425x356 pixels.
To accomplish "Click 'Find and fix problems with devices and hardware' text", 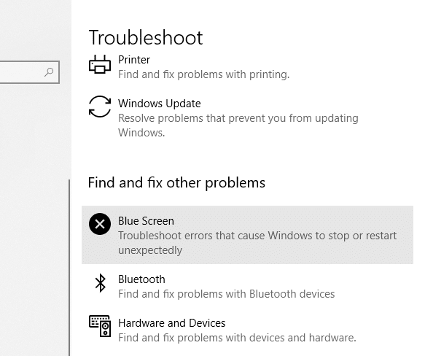I will pos(237,338).
